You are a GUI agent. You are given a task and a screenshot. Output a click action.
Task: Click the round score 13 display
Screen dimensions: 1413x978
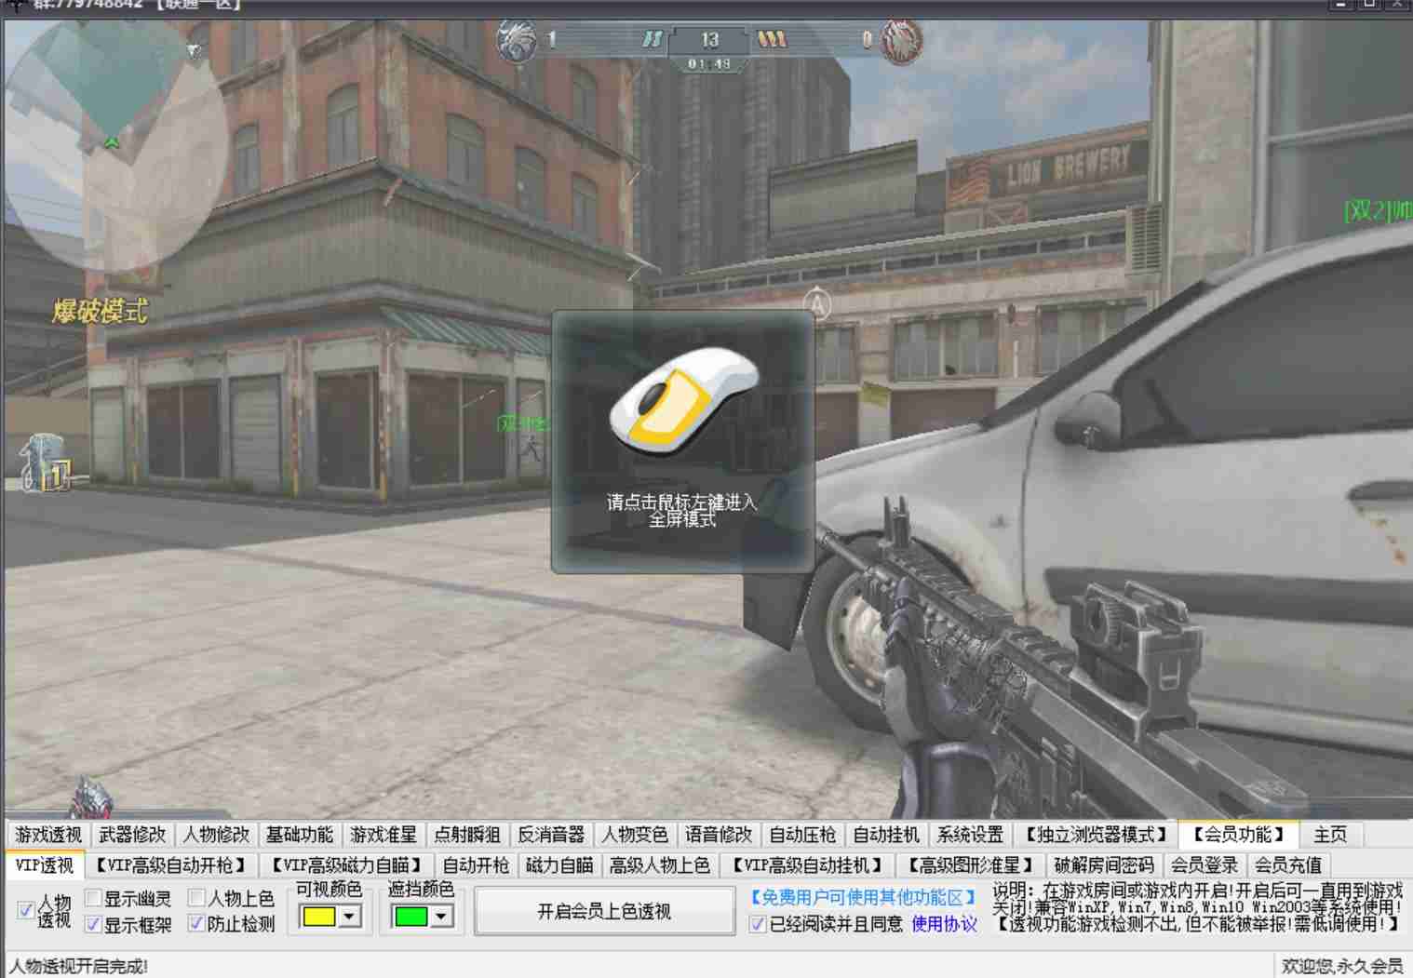709,39
